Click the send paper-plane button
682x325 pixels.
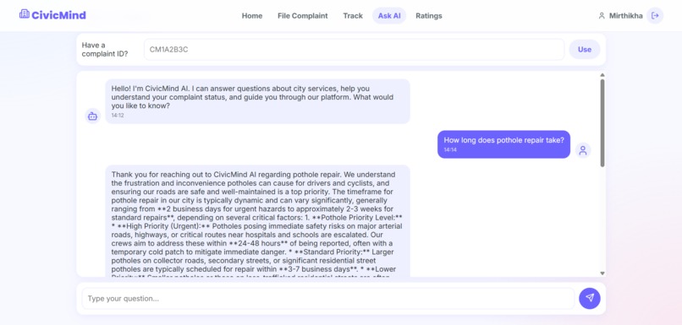[590, 298]
